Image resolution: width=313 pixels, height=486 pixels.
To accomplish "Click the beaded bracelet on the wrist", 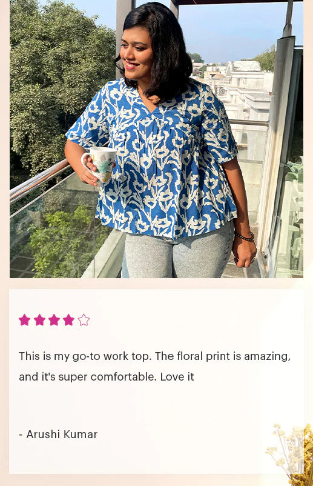I will pos(244,237).
